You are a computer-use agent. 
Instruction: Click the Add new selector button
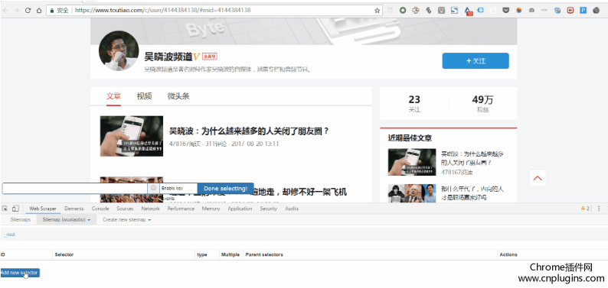tap(19, 273)
